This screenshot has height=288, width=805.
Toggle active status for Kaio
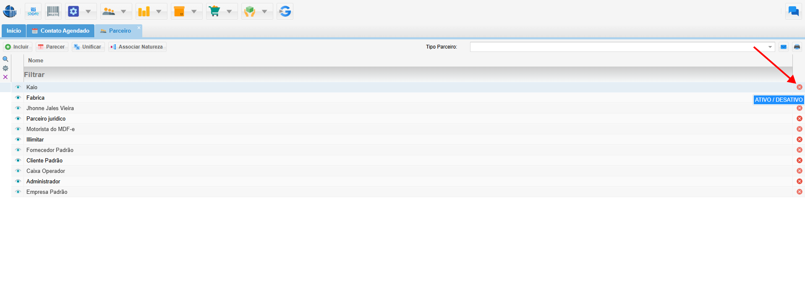[799, 87]
